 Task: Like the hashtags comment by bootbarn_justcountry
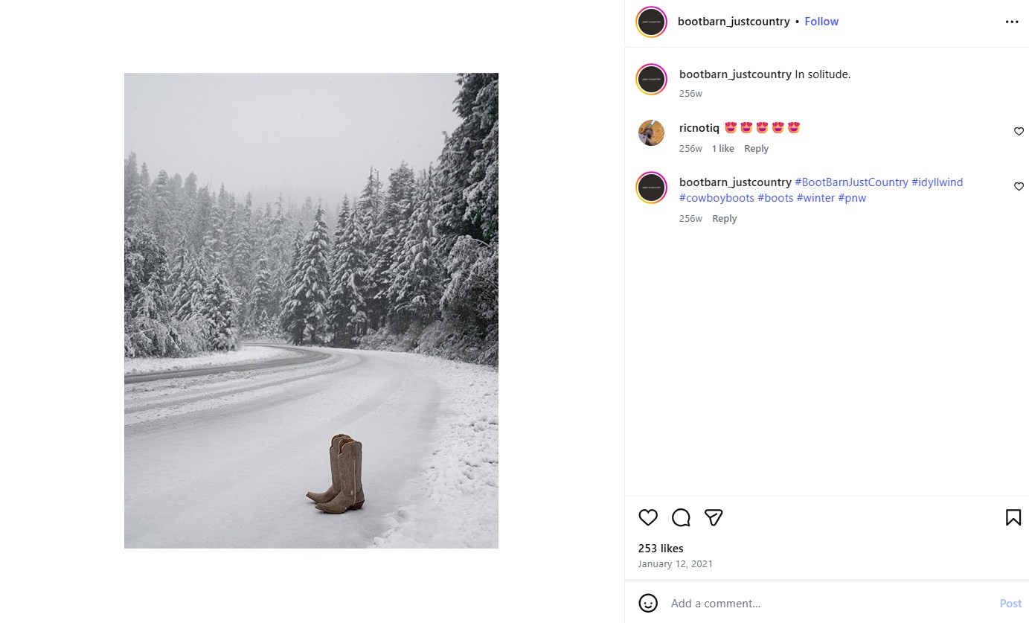tap(1019, 187)
